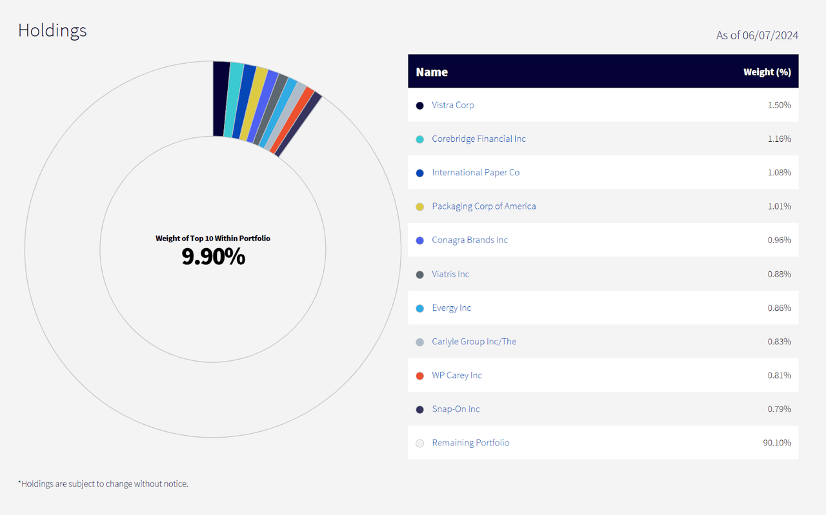Click the International Paper blue legend dot
This screenshot has height=515, width=826.
tap(419, 173)
